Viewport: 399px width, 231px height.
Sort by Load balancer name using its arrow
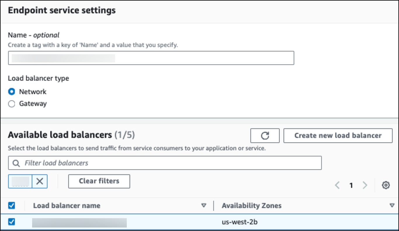[204, 206]
